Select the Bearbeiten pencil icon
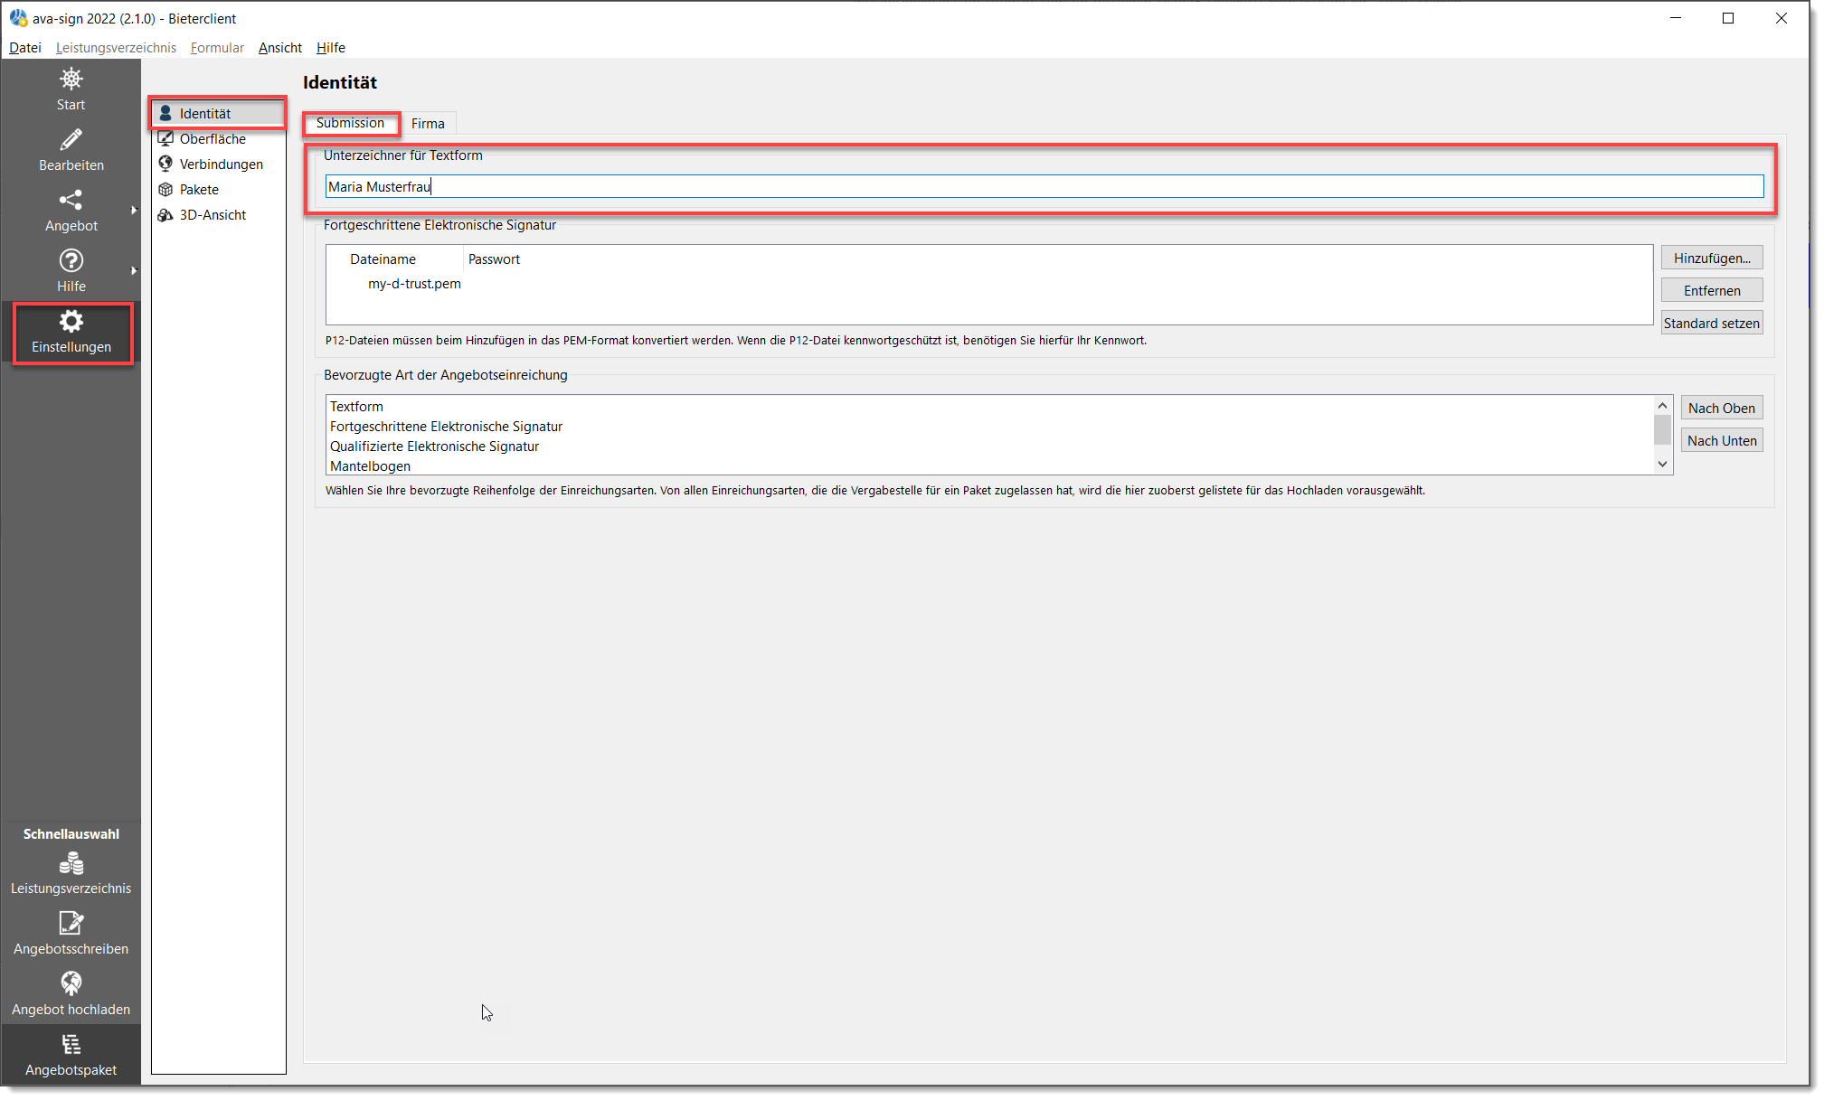The height and width of the screenshot is (1100, 1824). click(71, 149)
